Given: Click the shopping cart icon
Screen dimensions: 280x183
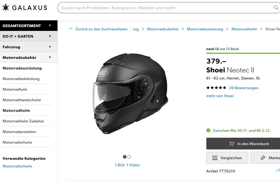Looking at the screenshot, I should [x=232, y=144].
